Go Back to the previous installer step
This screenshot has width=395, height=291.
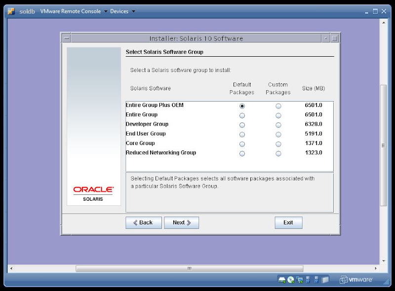(144, 222)
